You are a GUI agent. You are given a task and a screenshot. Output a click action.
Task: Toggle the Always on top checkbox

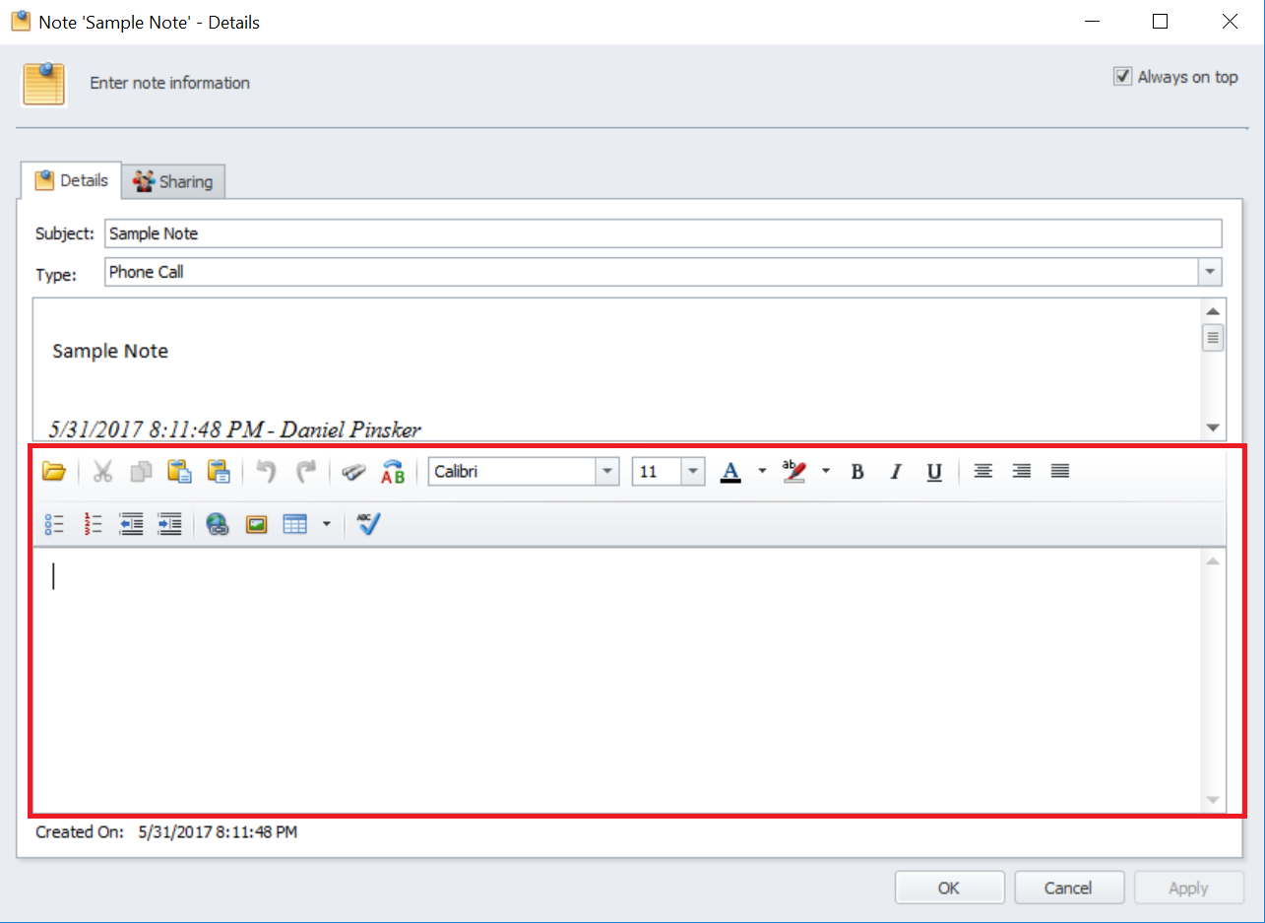(x=1122, y=77)
